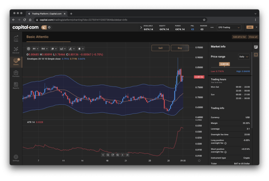Click the BAT to US Dollar ticker text

point(242,163)
